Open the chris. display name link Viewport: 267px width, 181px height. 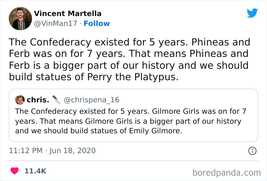tap(38, 100)
